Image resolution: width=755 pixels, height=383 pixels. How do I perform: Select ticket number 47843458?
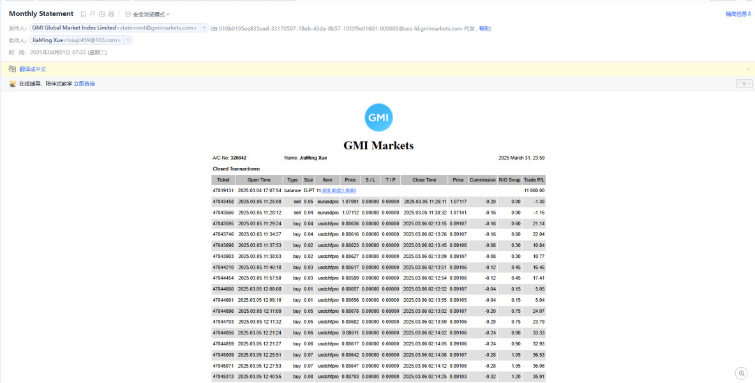(x=223, y=202)
